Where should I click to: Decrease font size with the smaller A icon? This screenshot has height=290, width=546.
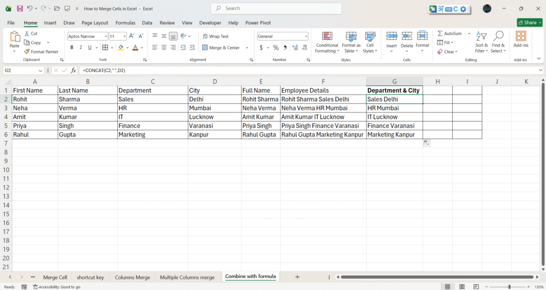pyautogui.click(x=141, y=36)
